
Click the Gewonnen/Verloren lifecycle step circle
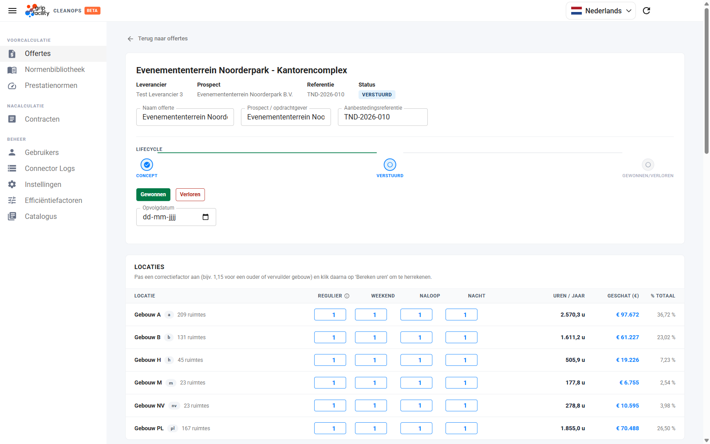[x=648, y=165]
